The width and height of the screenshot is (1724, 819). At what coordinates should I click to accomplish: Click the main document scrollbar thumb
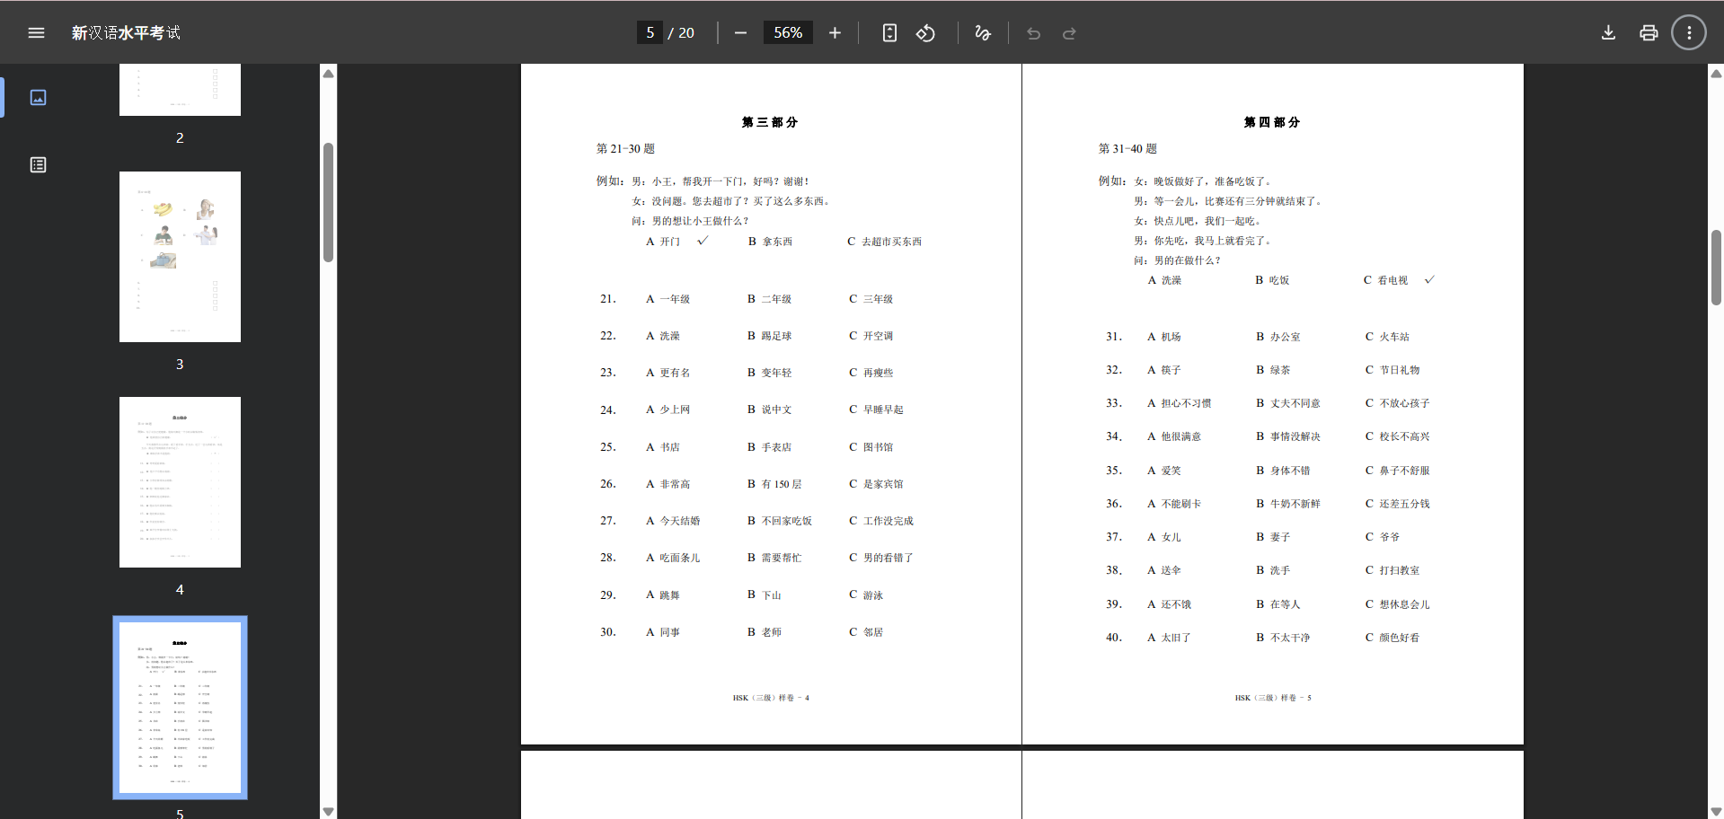point(1717,268)
